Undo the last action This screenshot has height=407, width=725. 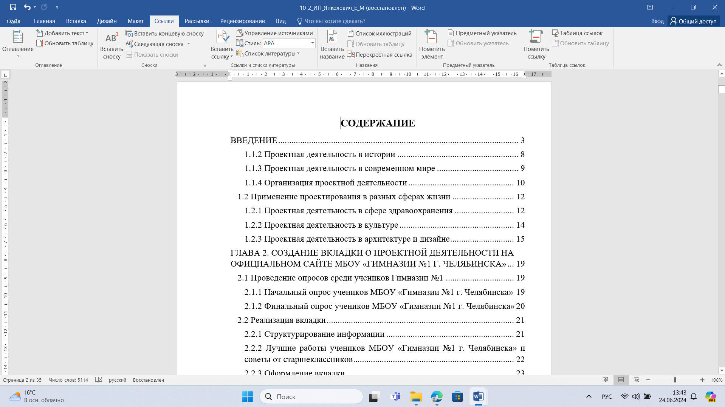(x=27, y=7)
